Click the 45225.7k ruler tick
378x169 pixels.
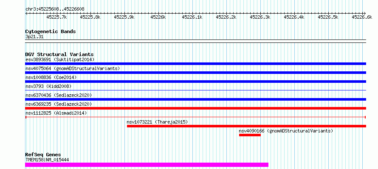[56, 17]
